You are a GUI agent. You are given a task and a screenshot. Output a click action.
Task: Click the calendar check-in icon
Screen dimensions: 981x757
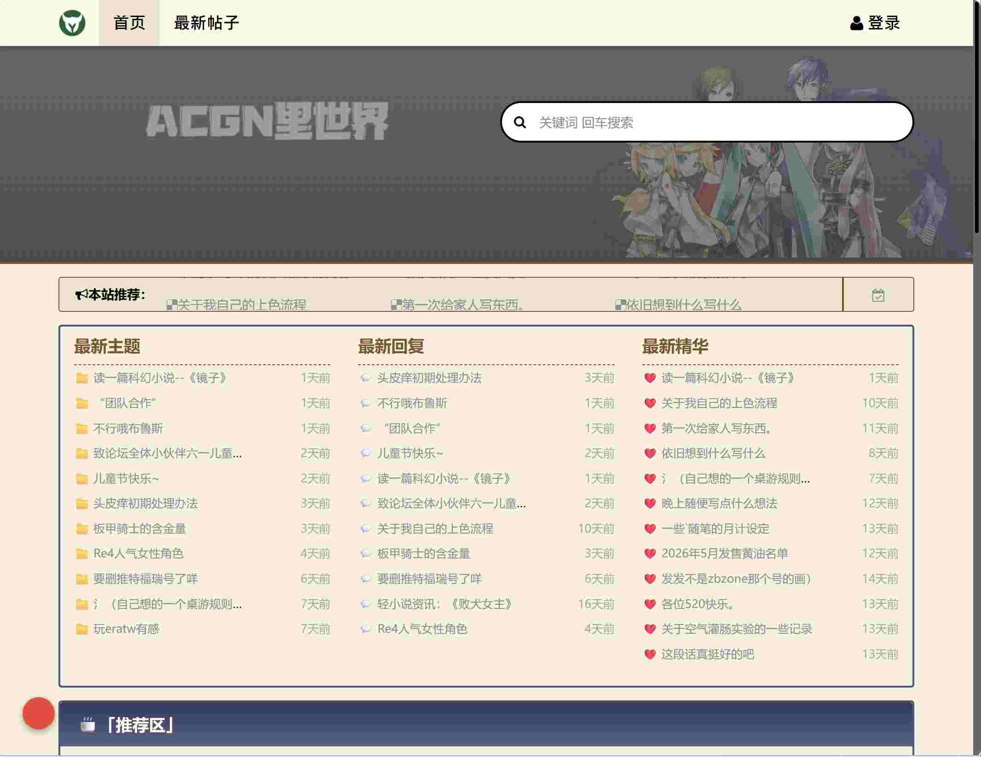pos(878,295)
